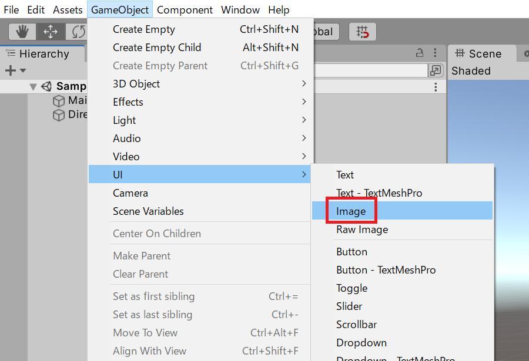Click Toggle in the UI submenu

tap(351, 288)
